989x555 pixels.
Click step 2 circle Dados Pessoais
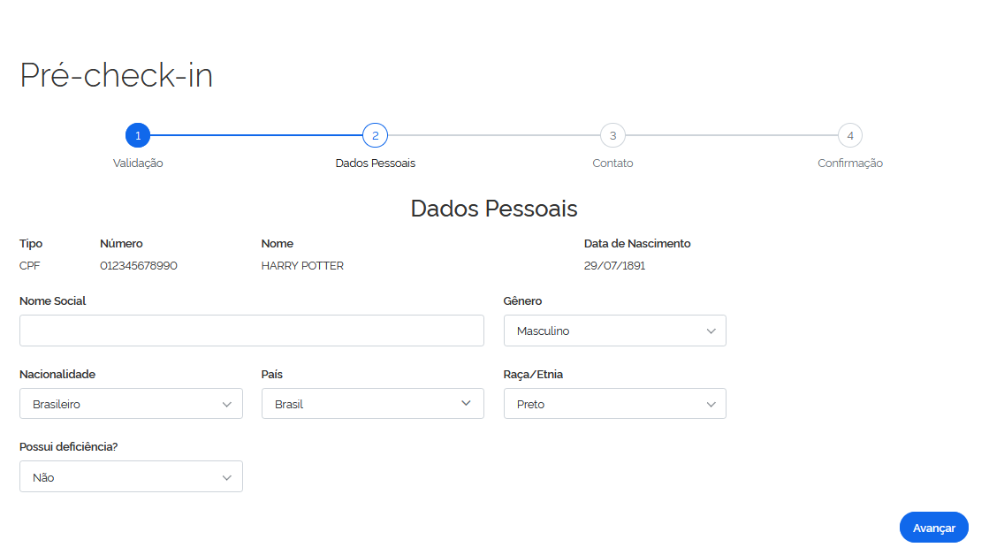tap(376, 135)
